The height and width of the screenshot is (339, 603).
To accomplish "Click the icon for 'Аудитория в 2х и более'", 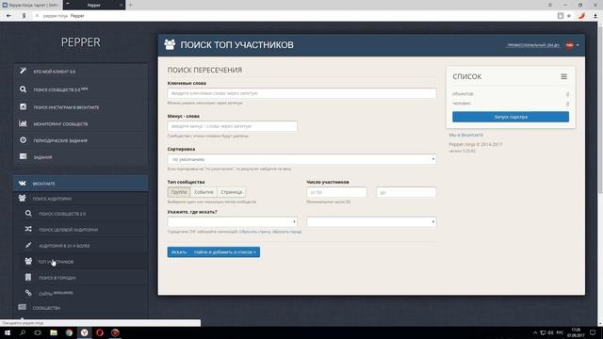I will pos(28,245).
